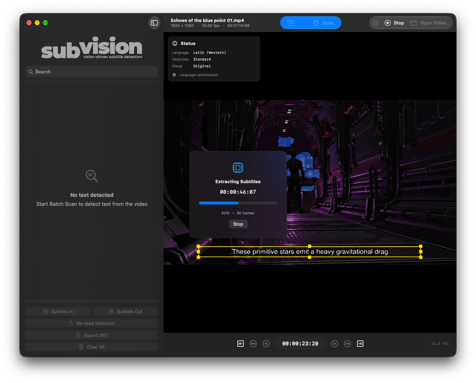Image resolution: width=476 pixels, height=383 pixels.
Task: Click the top-center handle of subtitle region
Action: tap(310, 246)
